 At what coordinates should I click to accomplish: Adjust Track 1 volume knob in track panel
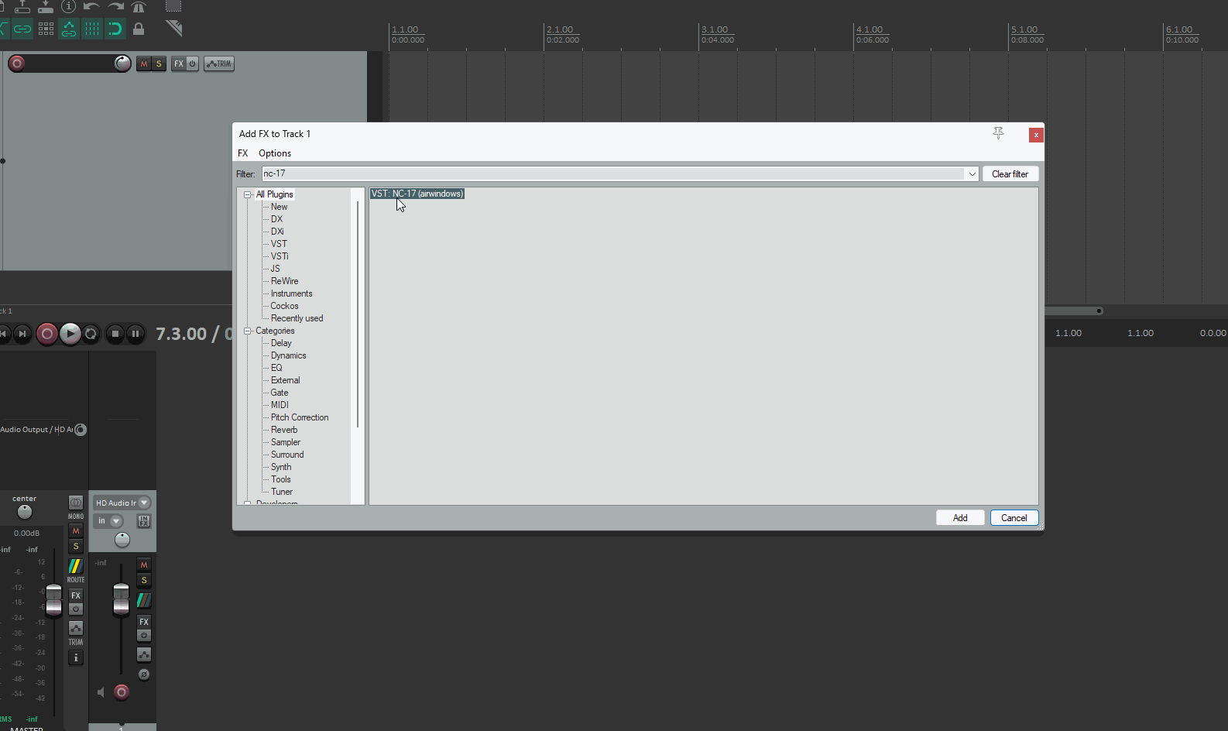pos(122,63)
